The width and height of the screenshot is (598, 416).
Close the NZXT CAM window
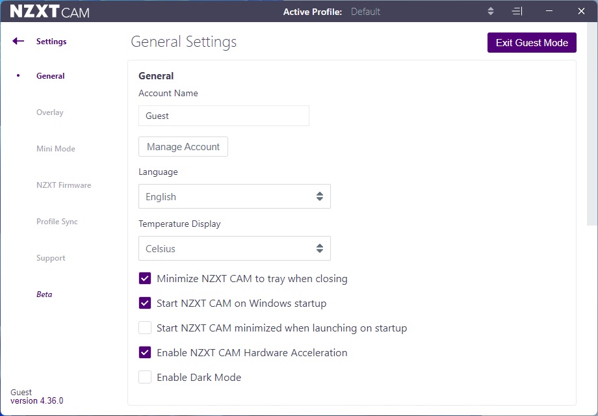(581, 12)
